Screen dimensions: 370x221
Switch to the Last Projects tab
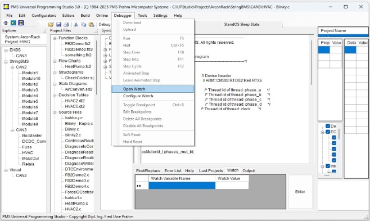tap(211, 171)
